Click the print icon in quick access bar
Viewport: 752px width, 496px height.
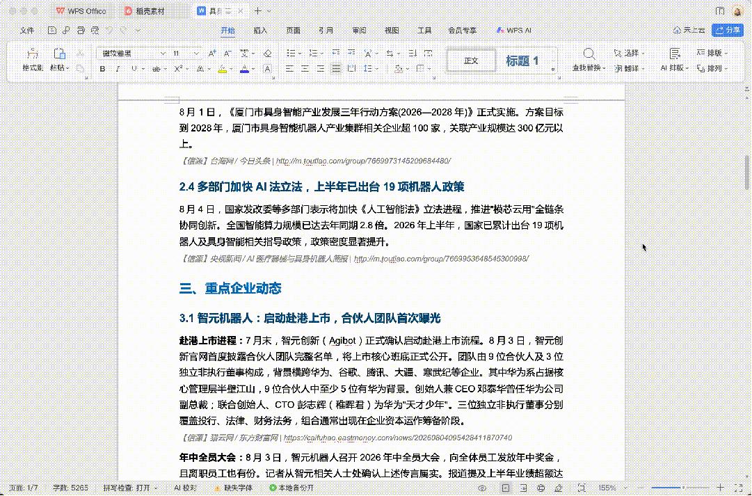pyautogui.click(x=81, y=30)
